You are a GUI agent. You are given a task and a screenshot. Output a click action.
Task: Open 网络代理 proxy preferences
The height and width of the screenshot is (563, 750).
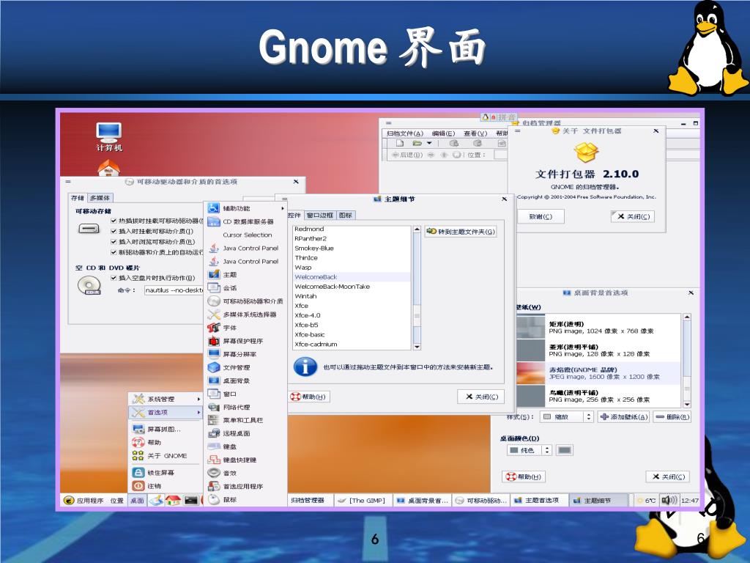(x=245, y=407)
